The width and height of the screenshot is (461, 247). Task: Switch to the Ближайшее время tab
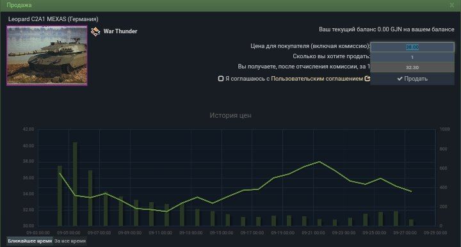click(29, 241)
